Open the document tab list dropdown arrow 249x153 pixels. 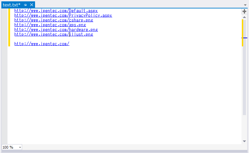pyautogui.click(x=245, y=5)
